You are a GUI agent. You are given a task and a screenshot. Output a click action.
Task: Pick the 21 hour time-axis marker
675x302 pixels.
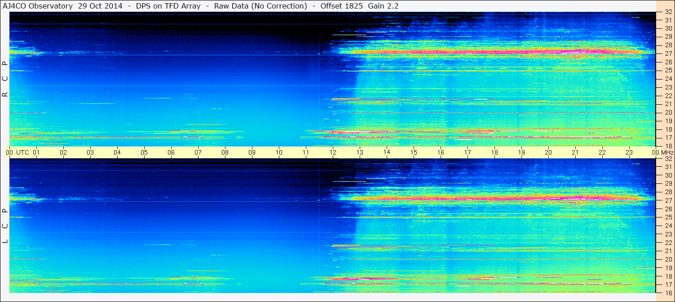(x=575, y=152)
